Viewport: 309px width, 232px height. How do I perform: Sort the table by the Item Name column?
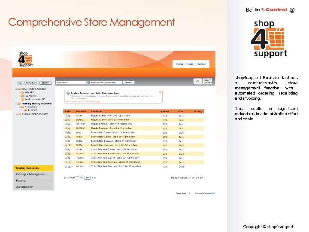(x=97, y=111)
